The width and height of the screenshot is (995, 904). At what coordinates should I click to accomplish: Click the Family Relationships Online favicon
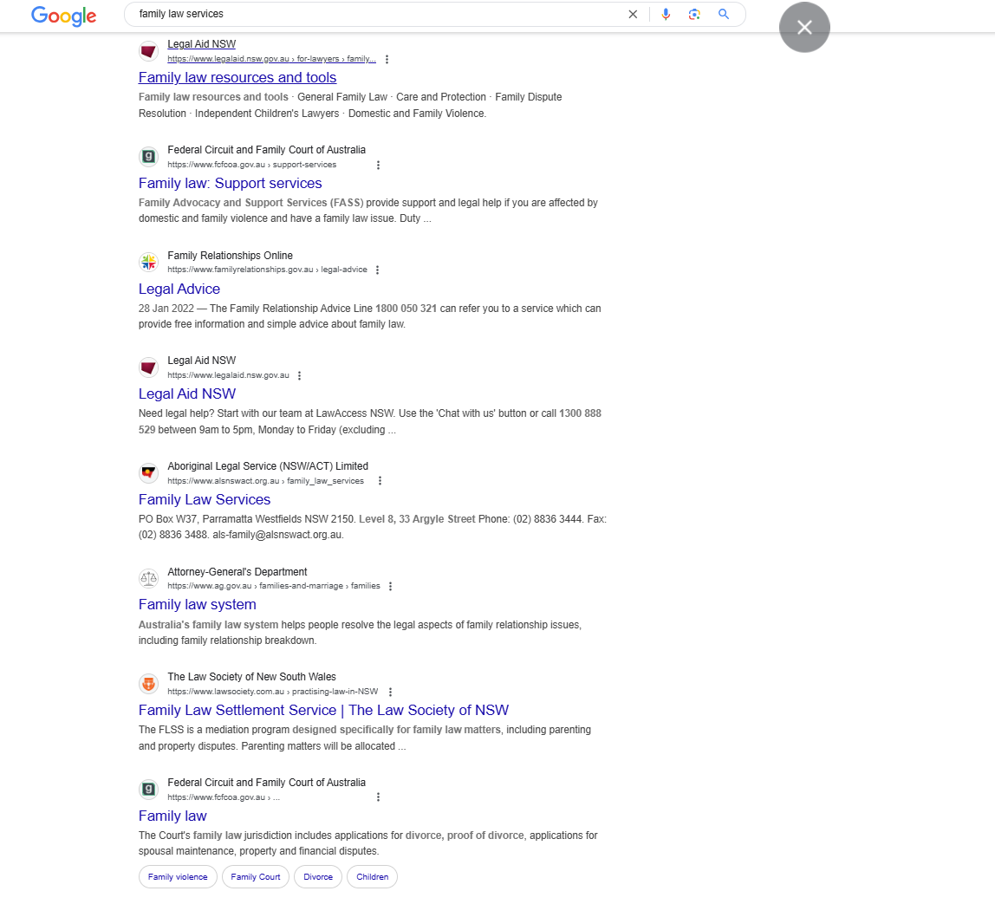148,262
